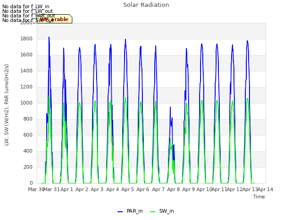Click the 600 y-axis tick label

(x=28, y=135)
